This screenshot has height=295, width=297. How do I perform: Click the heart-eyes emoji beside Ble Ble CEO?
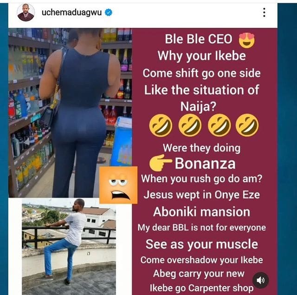pos(246,40)
